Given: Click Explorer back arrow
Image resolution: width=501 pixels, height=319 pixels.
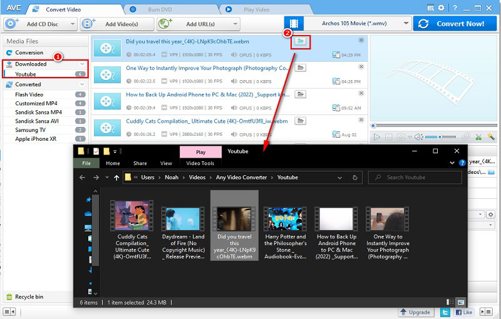Looking at the screenshot, I should point(83,178).
